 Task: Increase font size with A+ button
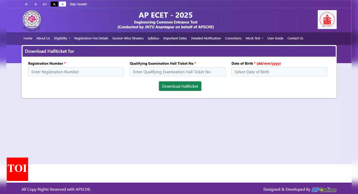(45, 4)
